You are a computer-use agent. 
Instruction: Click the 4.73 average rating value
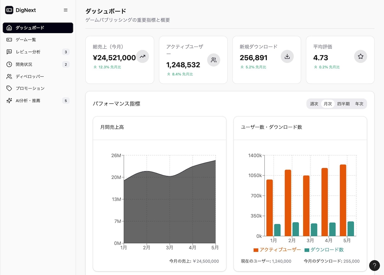pyautogui.click(x=321, y=58)
